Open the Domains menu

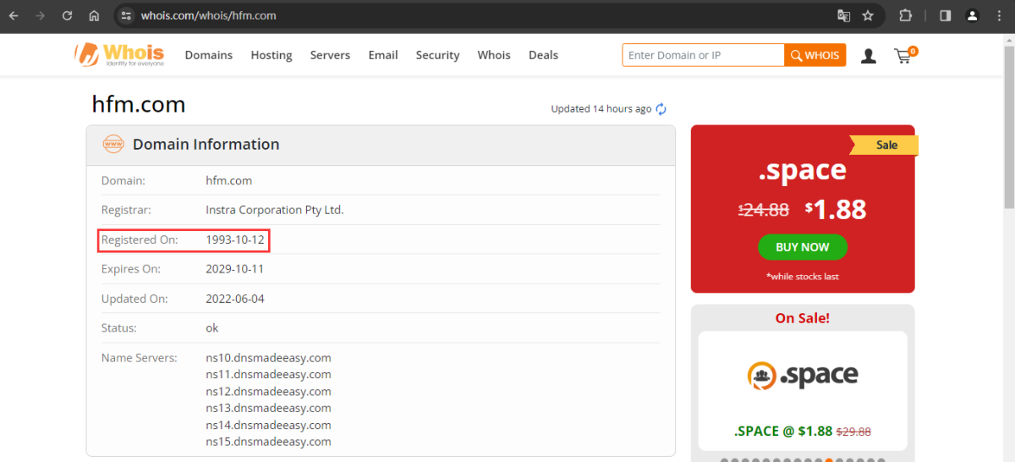pos(208,55)
